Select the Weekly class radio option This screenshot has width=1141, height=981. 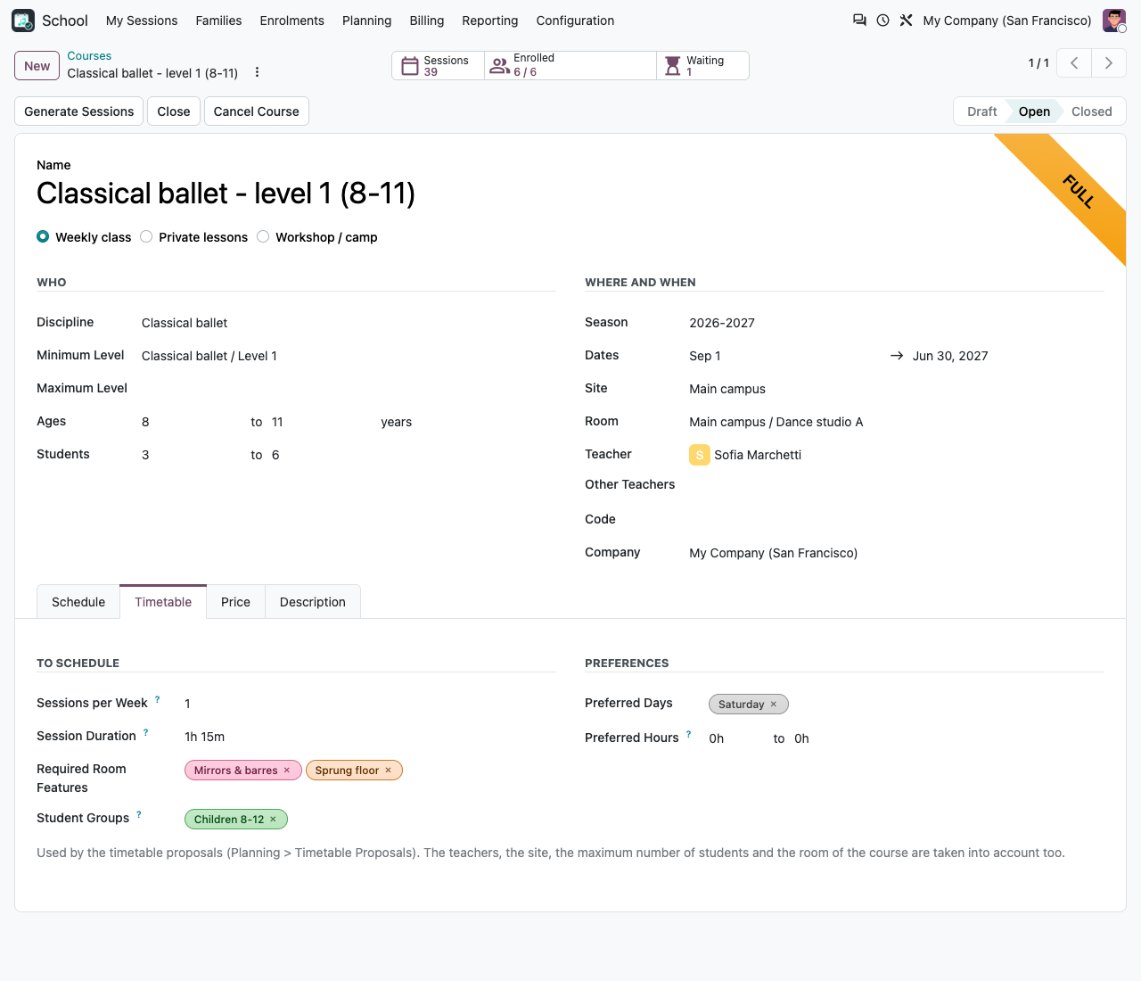43,236
